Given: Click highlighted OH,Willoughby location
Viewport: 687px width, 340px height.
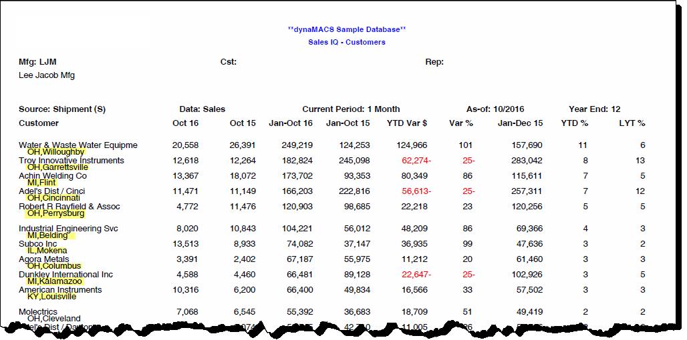Looking at the screenshot, I should 55,152.
